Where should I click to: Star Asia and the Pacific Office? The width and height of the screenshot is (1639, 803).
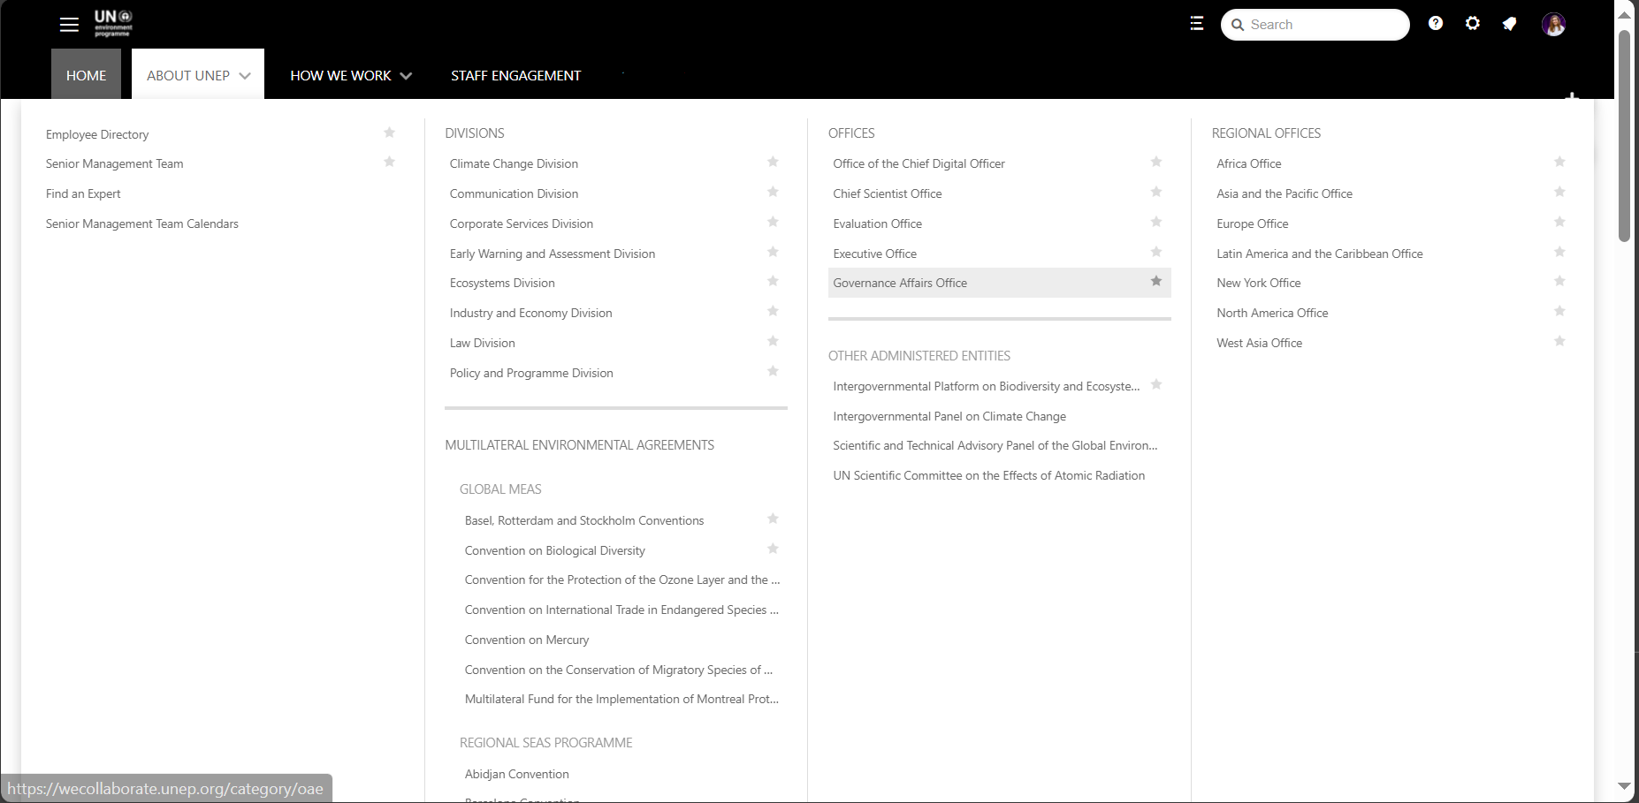(1559, 192)
